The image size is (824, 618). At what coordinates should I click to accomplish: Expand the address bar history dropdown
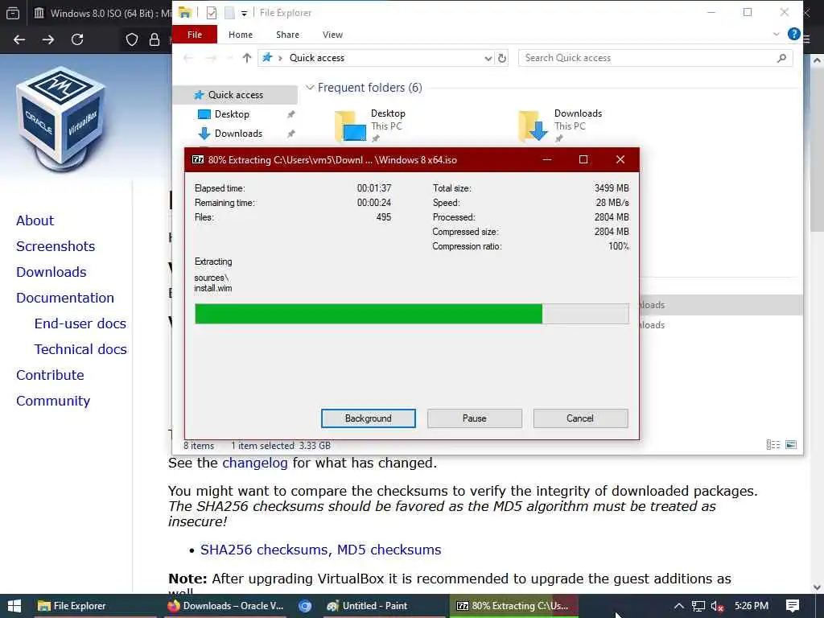pyautogui.click(x=488, y=58)
